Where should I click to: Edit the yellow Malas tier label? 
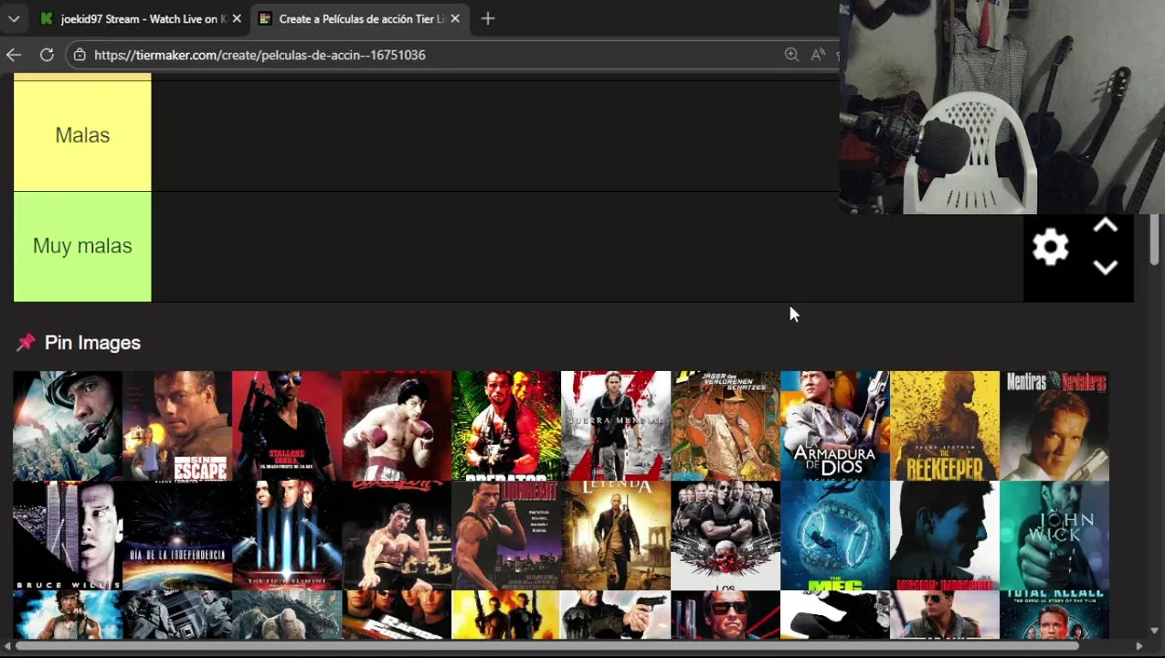click(x=82, y=135)
